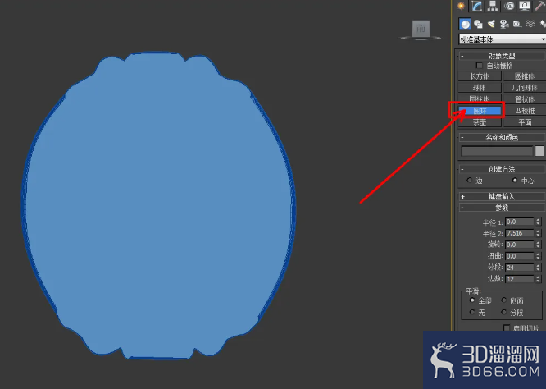Click the 几何球体 geosphere button

(525, 88)
